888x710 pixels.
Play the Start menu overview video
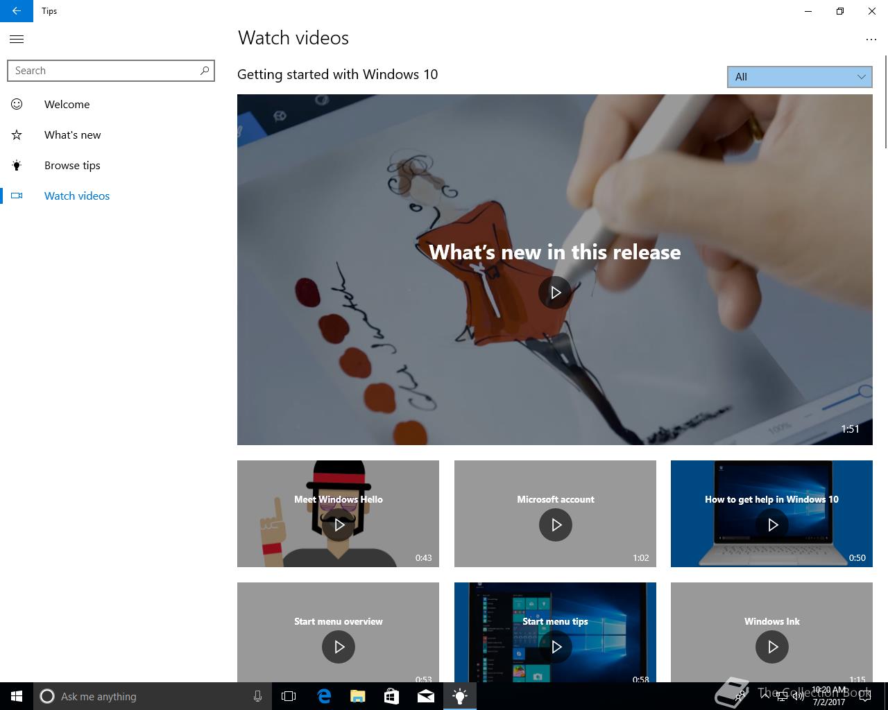click(339, 647)
